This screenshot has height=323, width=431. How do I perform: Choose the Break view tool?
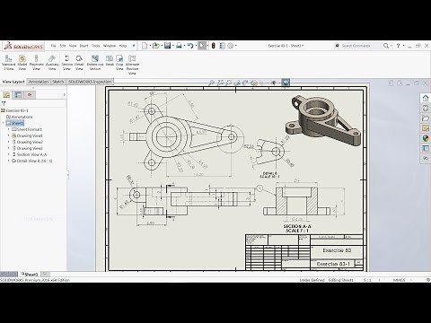coord(110,60)
